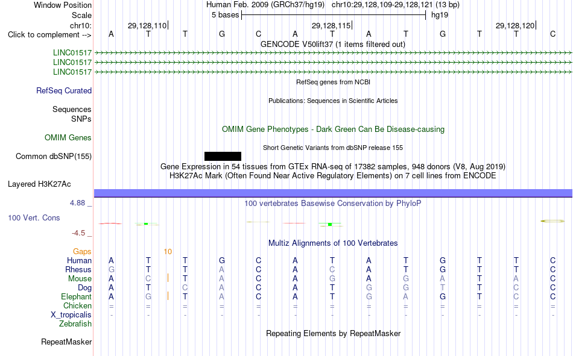Open the top LINC01517 transcript label
This screenshot has height=356, width=573.
[72, 53]
